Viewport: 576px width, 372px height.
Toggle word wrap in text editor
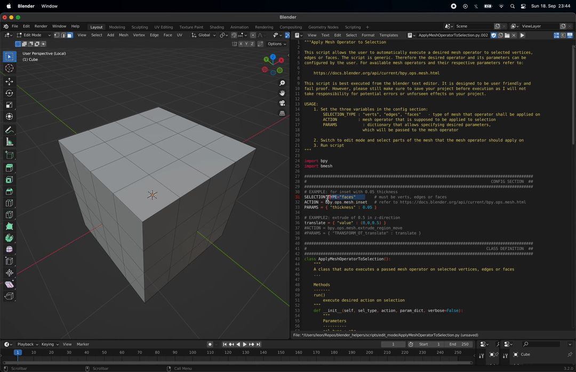point(564,35)
